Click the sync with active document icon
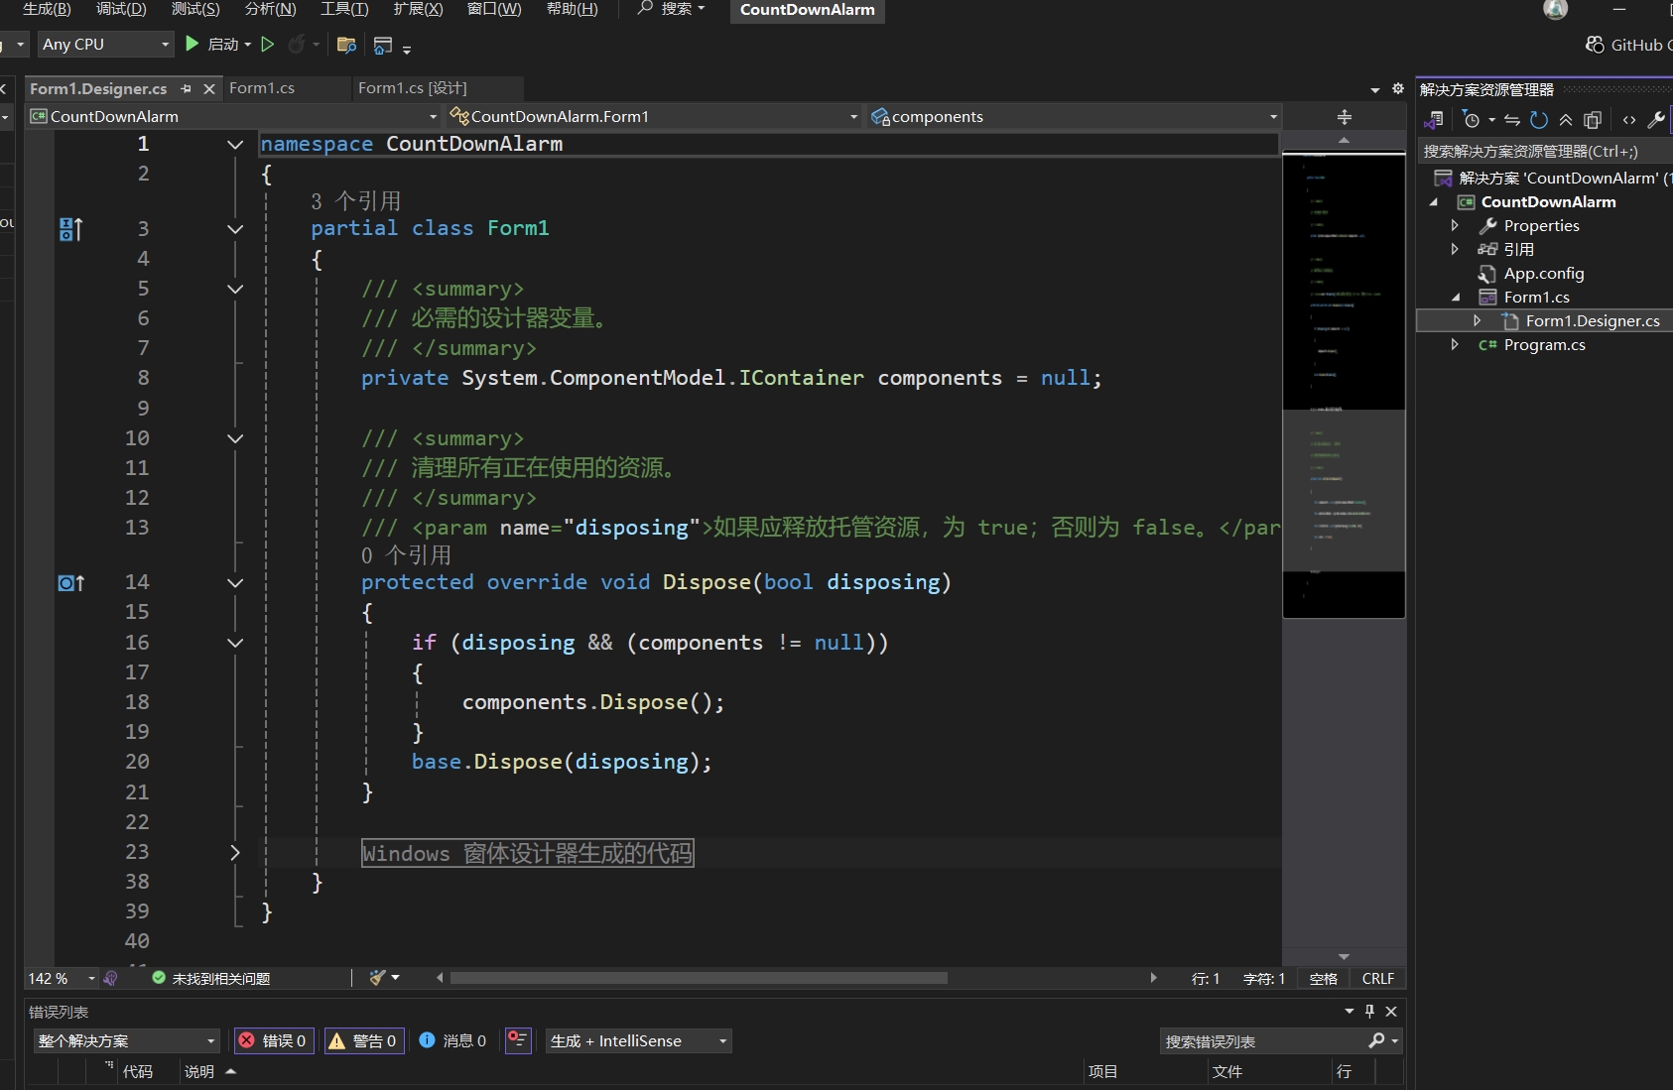 (1512, 120)
